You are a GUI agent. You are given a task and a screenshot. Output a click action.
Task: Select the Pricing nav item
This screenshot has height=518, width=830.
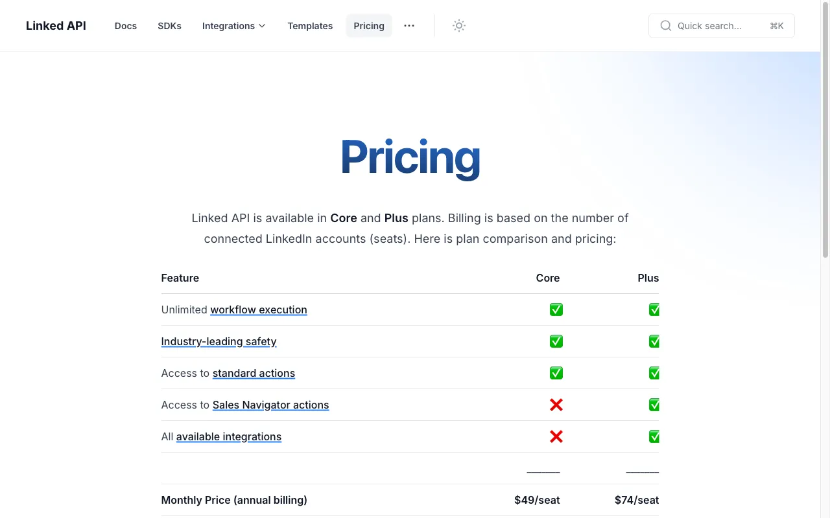point(369,26)
